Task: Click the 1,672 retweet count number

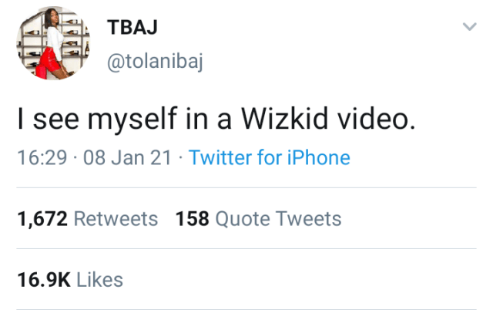Action: (42, 219)
